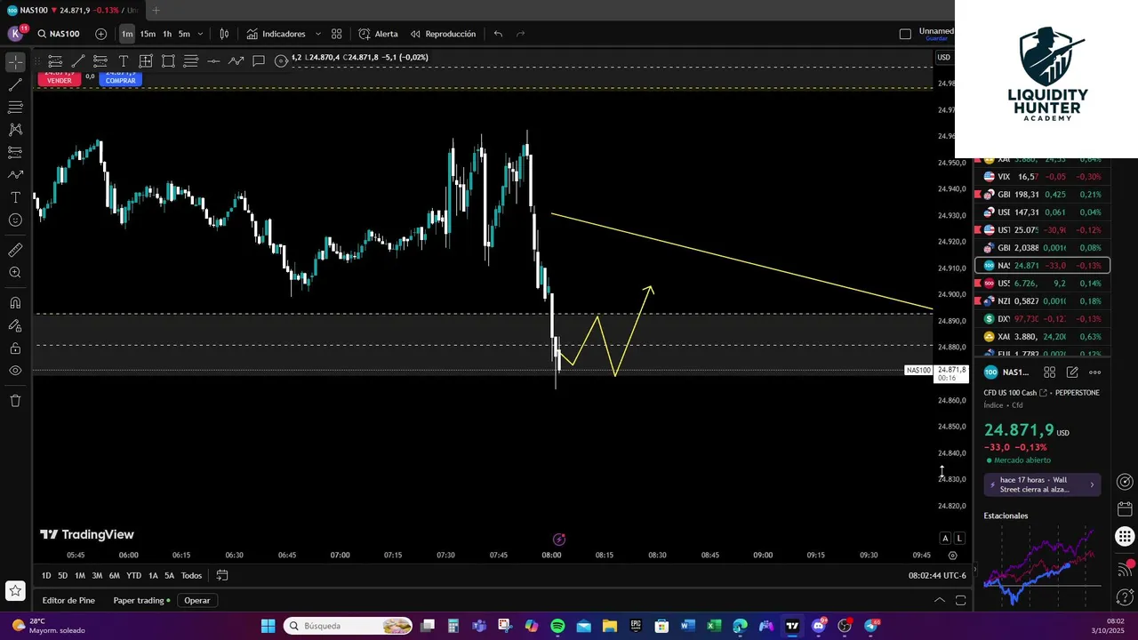Select the trend line tool in left sidebar
The height and width of the screenshot is (640, 1138).
15,85
